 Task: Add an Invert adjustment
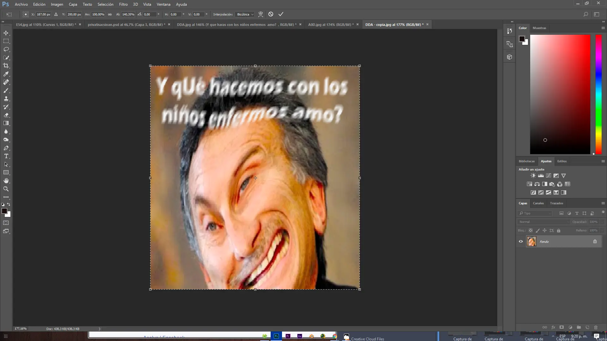pyautogui.click(x=533, y=193)
